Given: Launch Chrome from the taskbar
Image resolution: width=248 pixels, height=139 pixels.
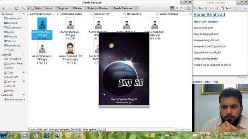Looking at the screenshot, I should [15, 135].
